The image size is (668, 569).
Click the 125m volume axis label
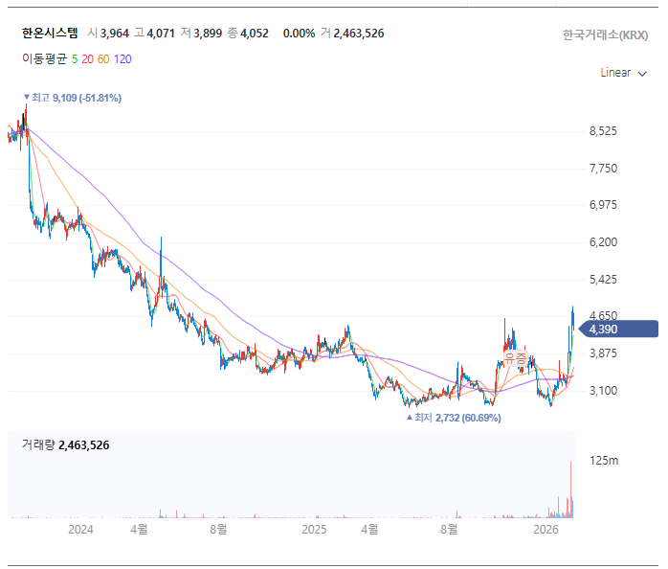pos(604,460)
